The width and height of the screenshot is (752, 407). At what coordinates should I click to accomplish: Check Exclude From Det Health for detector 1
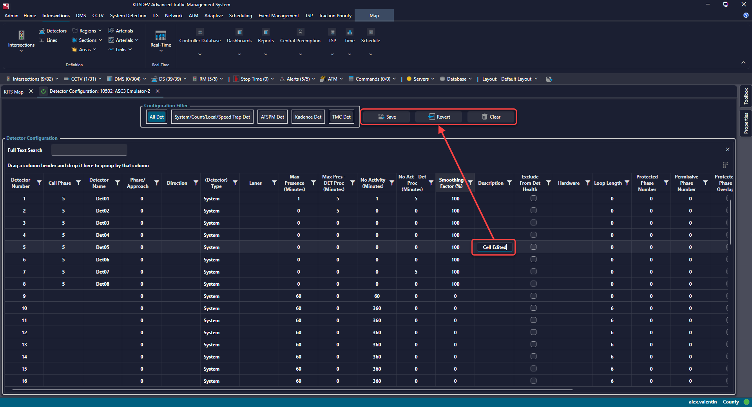tap(533, 198)
